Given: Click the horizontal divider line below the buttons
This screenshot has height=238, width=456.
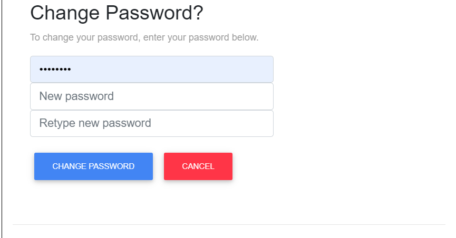Looking at the screenshot, I should [229, 224].
